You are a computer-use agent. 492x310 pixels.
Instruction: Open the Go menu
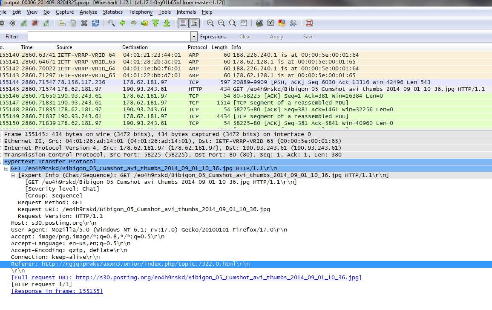coord(46,12)
